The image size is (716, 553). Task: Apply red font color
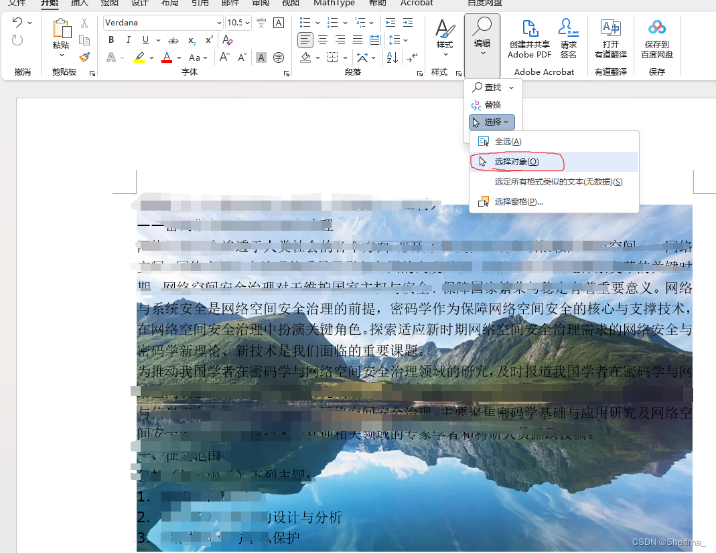point(167,58)
